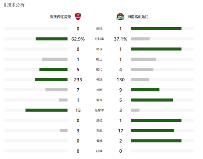Click the 射门 stat label
The height and width of the screenshot is (159, 203).
click(x=99, y=70)
